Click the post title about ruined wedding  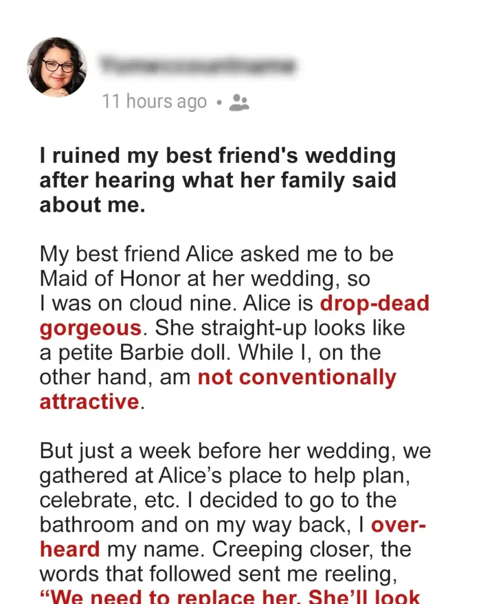218,180
